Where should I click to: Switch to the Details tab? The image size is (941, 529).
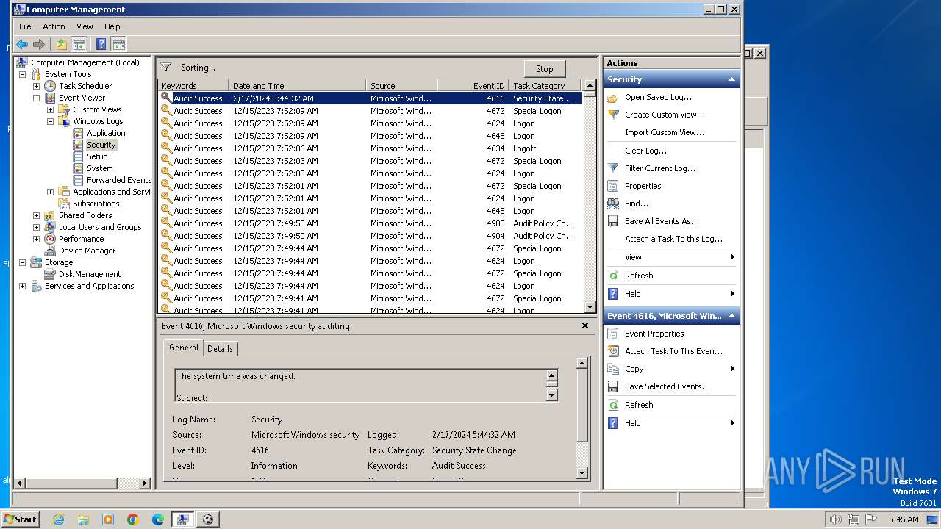220,349
